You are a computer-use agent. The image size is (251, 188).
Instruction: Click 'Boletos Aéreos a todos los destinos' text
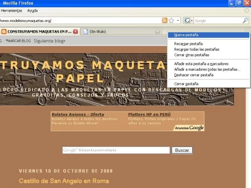(85, 119)
